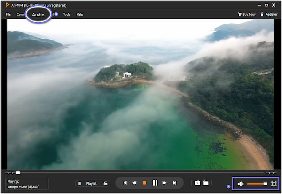The height and width of the screenshot is (194, 282).
Task: Skip to next track
Action: click(174, 183)
